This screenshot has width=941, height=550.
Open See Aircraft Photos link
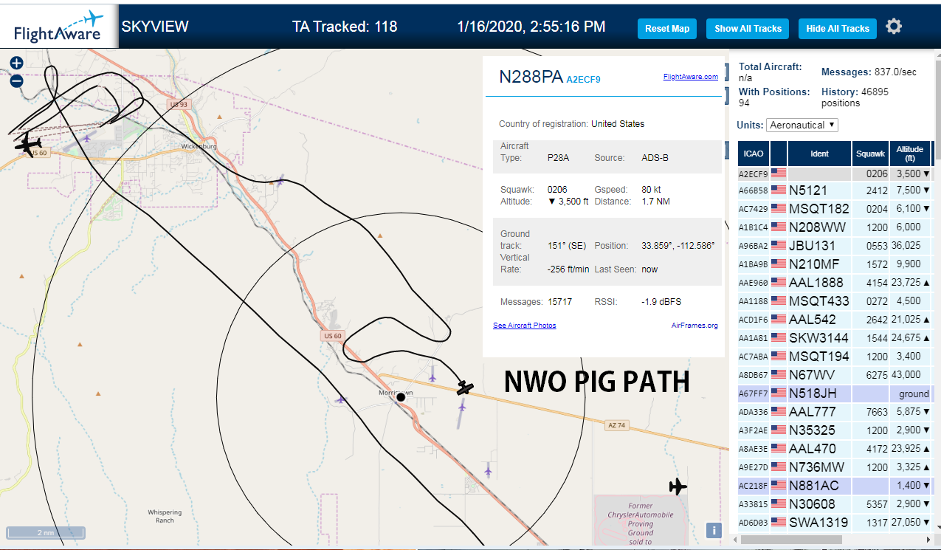click(524, 326)
